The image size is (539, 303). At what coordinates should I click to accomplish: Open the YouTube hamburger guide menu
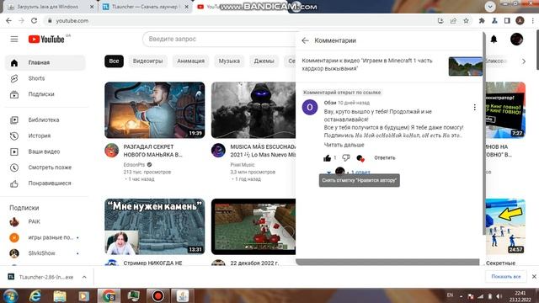tap(14, 40)
